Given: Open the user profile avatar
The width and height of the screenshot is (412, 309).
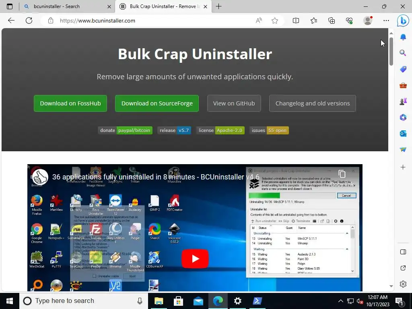Looking at the screenshot, I should [x=368, y=21].
